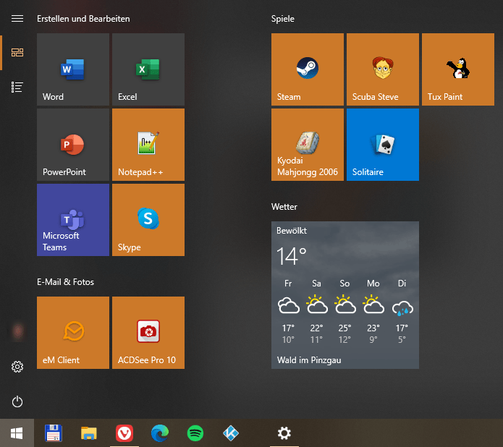Open Spotify from the taskbar
The image size is (503, 447).
pos(195,433)
